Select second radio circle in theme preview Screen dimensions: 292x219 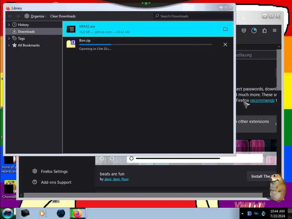point(112,159)
